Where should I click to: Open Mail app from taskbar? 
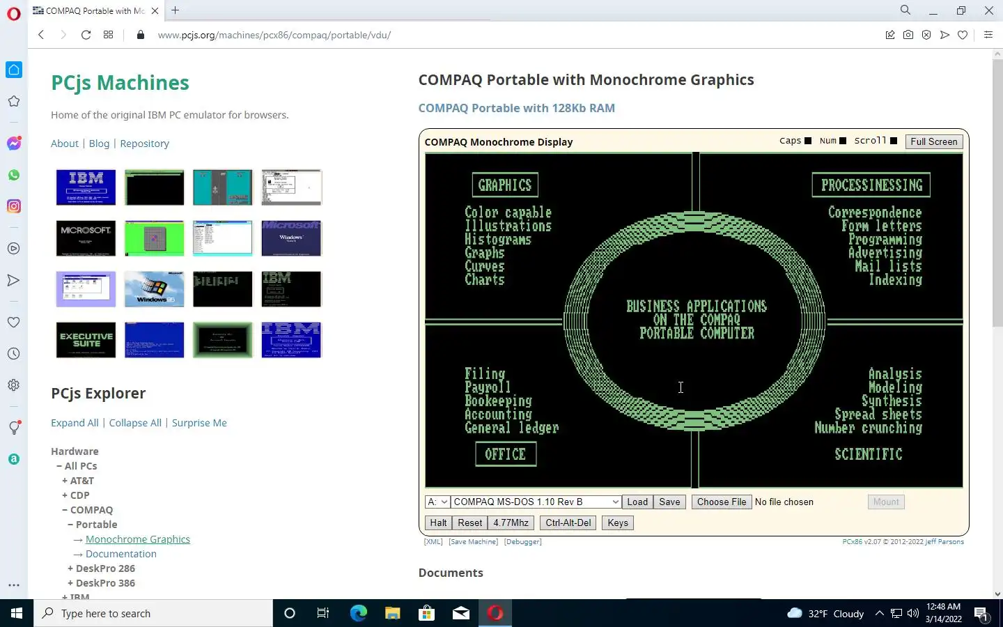point(461,613)
